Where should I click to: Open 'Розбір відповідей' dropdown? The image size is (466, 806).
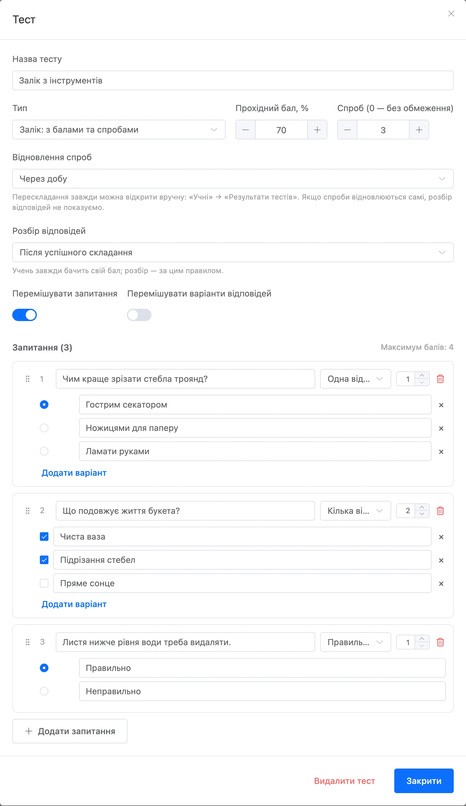click(233, 252)
